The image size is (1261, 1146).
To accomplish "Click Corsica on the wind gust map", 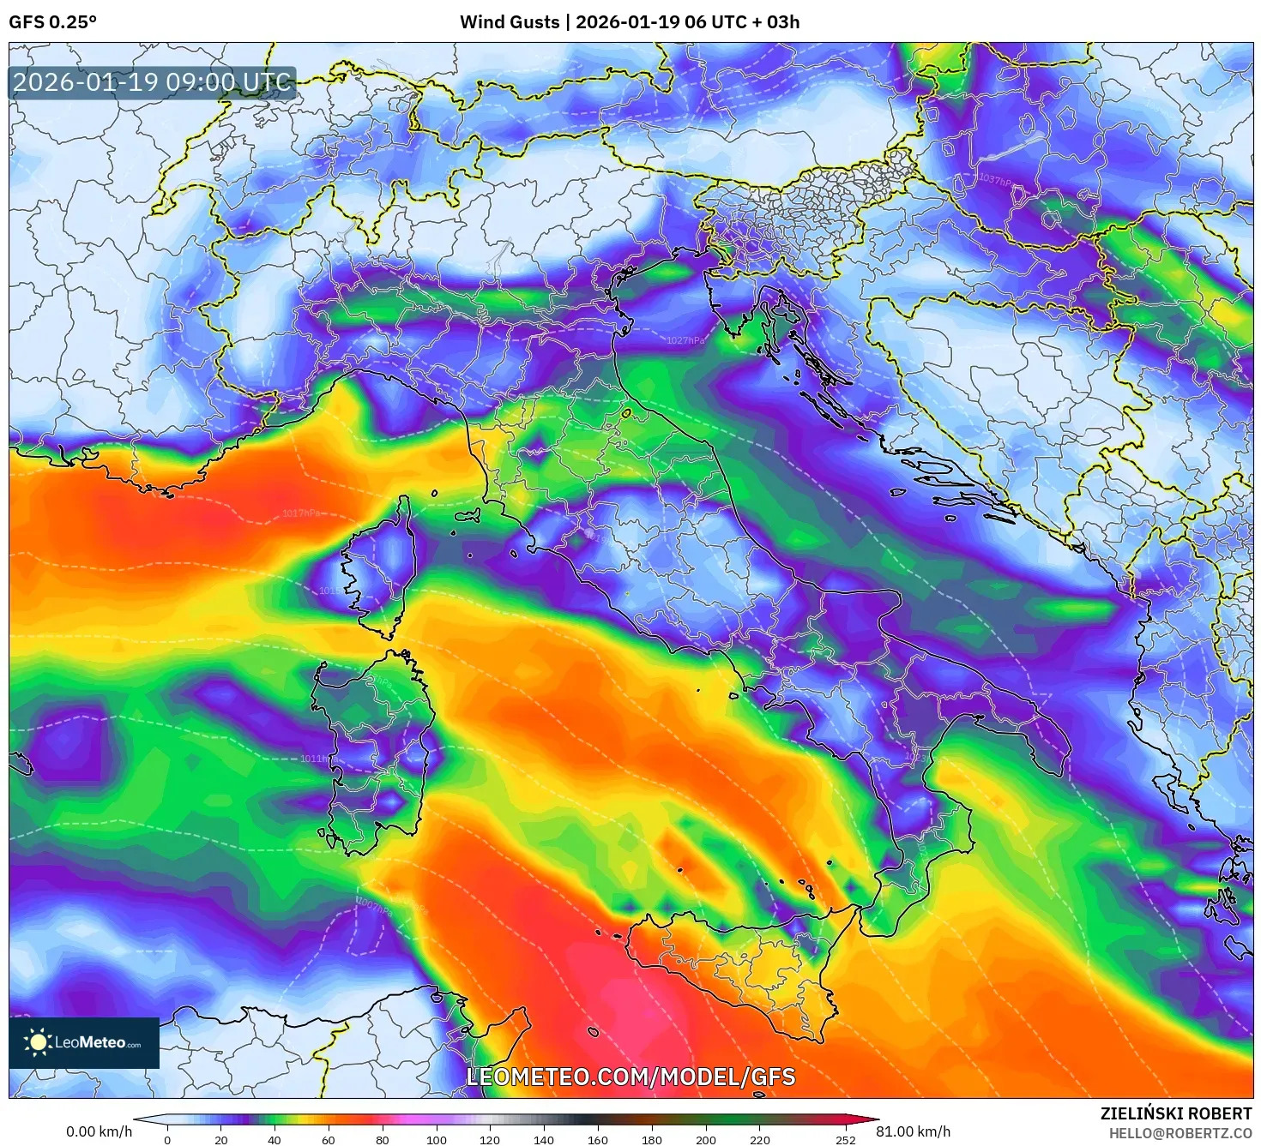I will coord(377,583).
